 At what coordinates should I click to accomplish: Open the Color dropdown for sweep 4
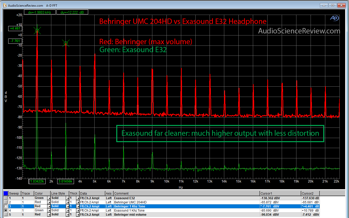pos(49,211)
